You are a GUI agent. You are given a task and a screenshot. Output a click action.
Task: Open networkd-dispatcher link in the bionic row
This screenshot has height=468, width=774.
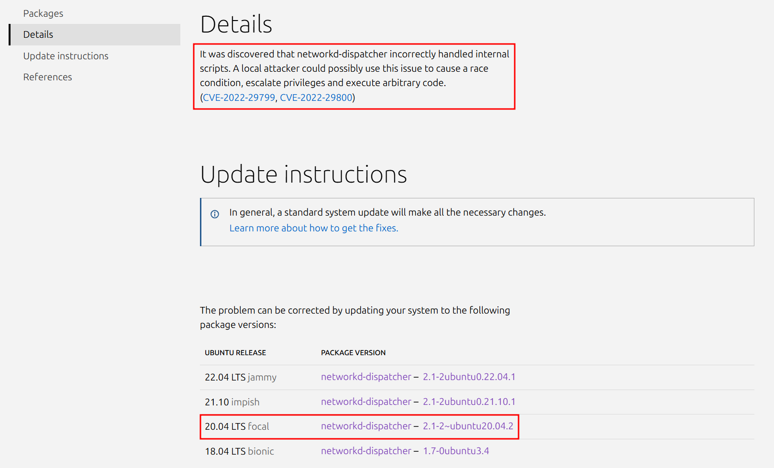(x=366, y=451)
